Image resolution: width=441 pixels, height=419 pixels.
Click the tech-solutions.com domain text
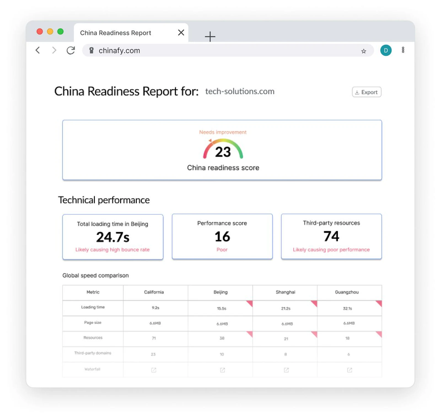pyautogui.click(x=240, y=91)
